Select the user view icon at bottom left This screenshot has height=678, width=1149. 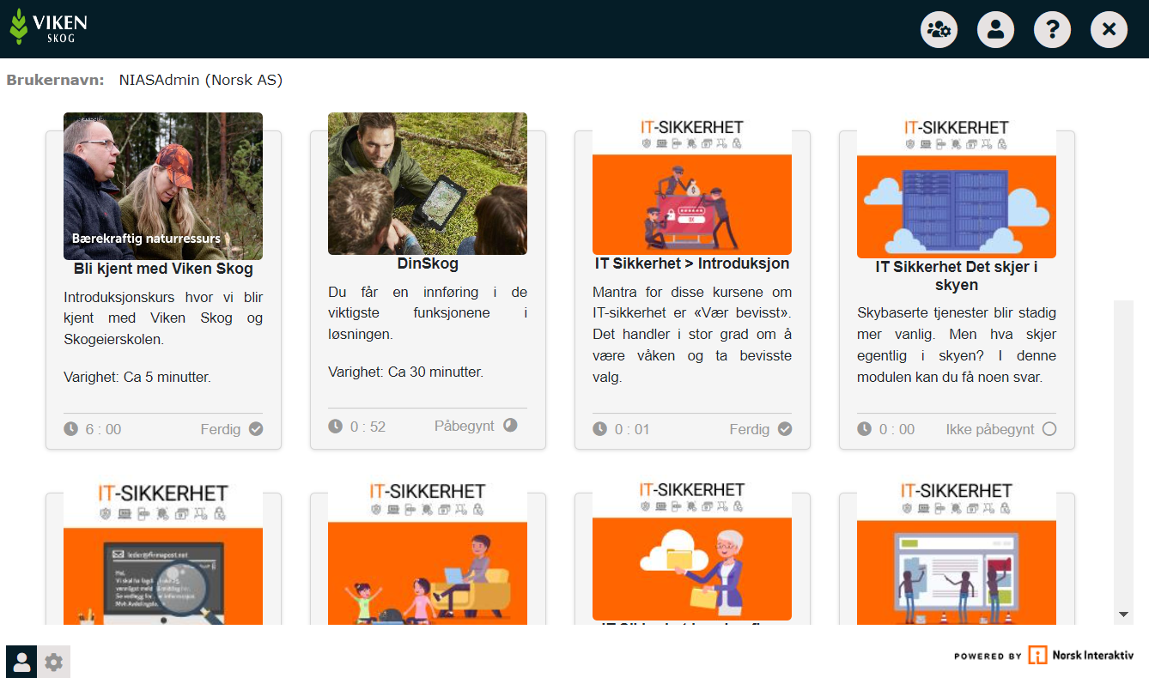[x=21, y=662]
